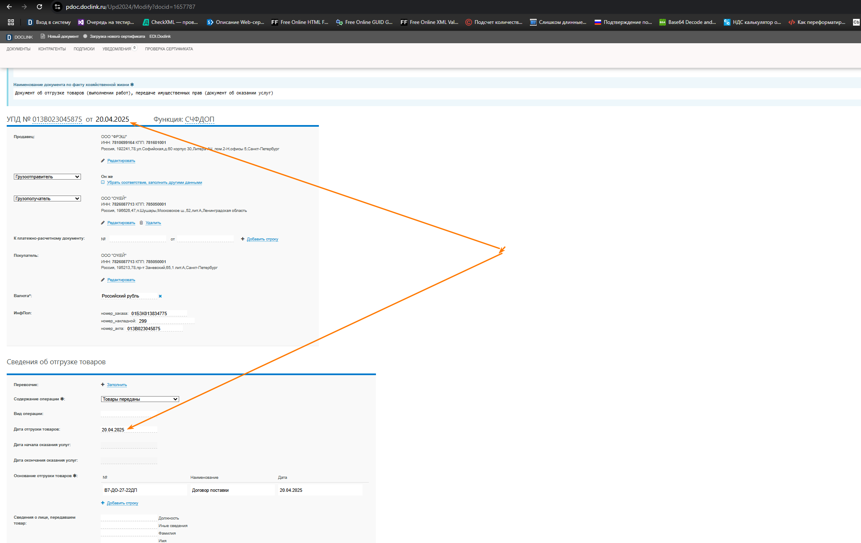
Task: Open the Грузоотправитель dropdown
Action: click(x=47, y=177)
